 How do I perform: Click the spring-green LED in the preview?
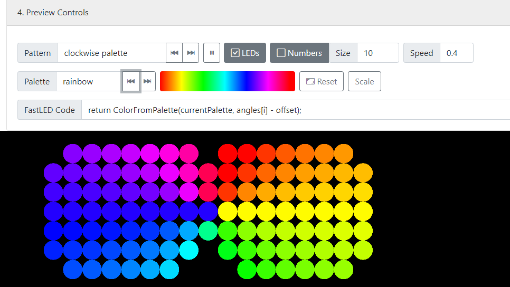209,231
